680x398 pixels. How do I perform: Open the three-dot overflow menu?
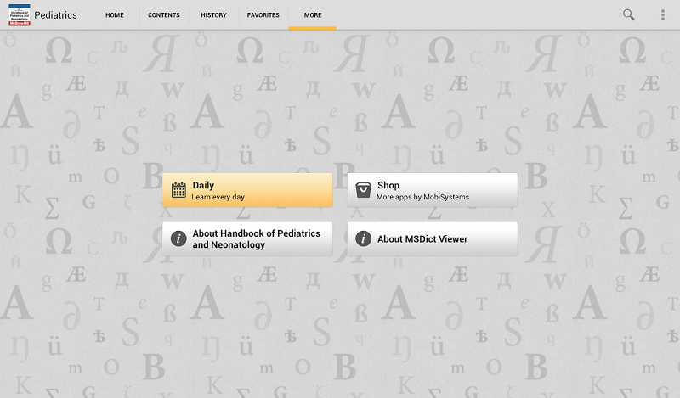pos(663,14)
